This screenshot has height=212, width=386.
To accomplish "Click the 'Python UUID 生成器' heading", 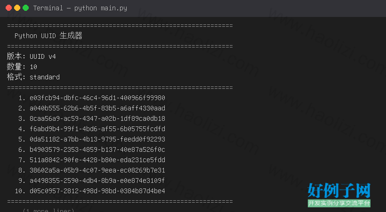I will click(48, 36).
